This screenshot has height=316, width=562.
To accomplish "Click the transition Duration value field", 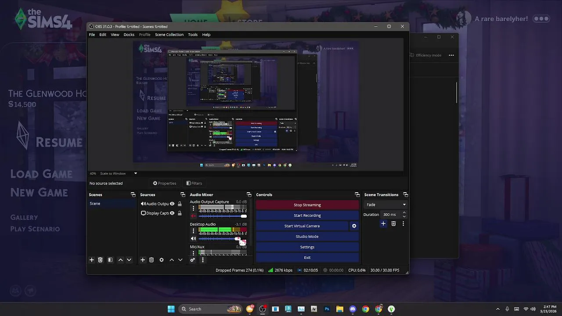I will [x=391, y=215].
